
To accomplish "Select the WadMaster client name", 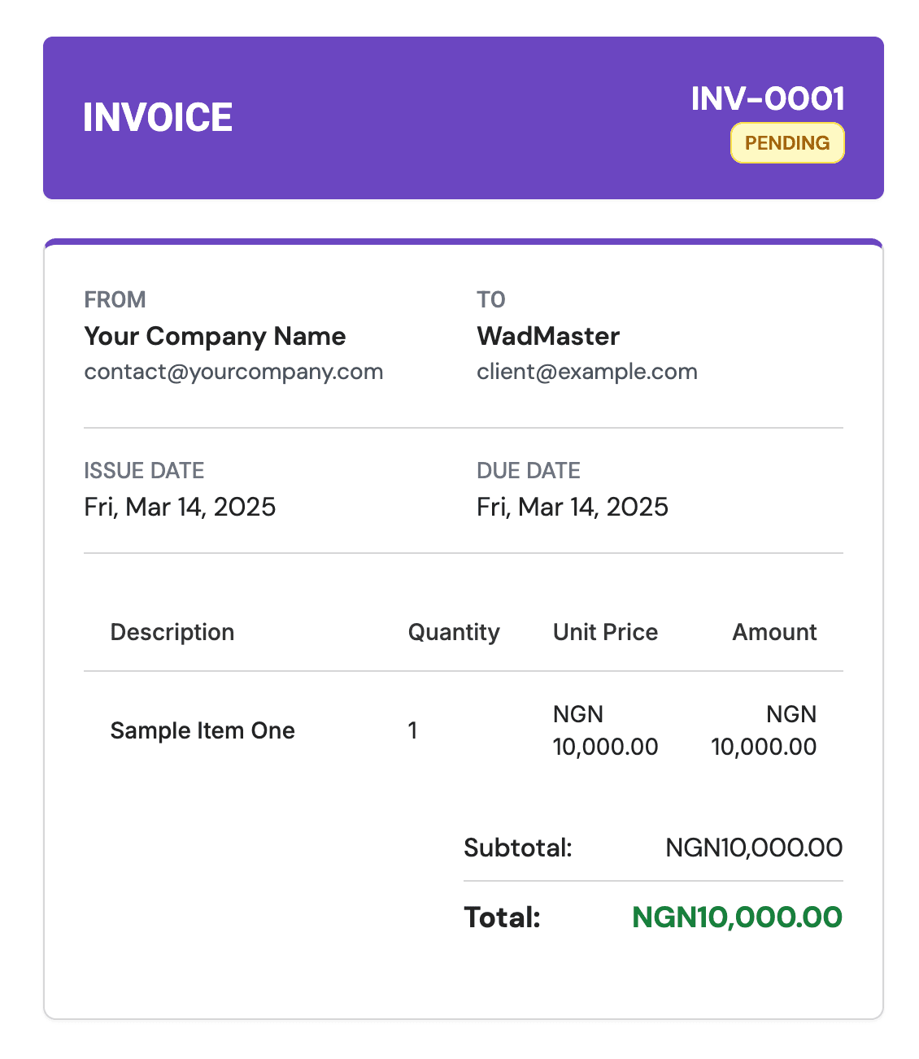I will tap(548, 337).
